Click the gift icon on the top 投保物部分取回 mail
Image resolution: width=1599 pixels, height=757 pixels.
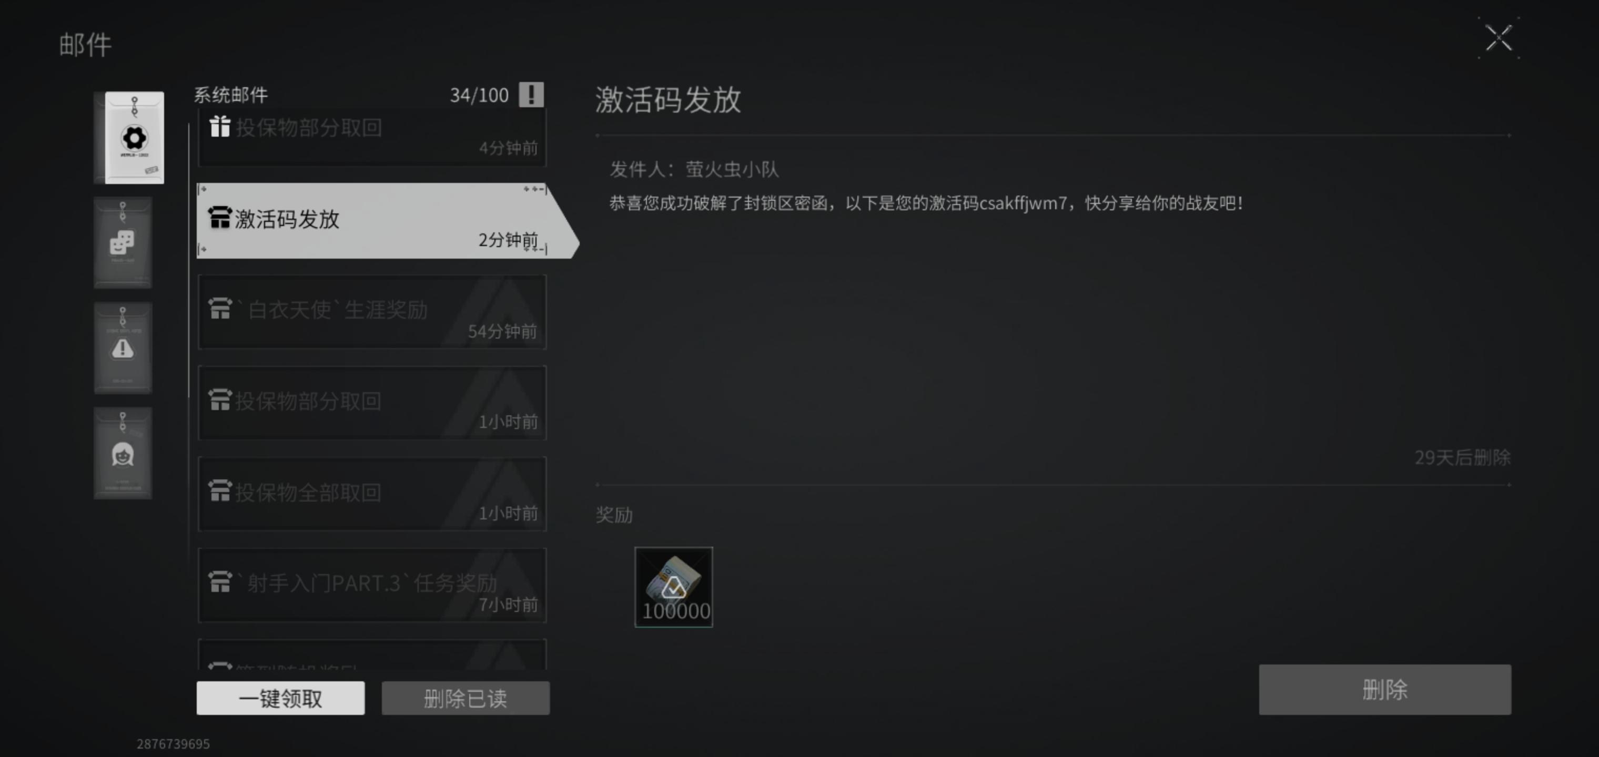[x=220, y=127]
